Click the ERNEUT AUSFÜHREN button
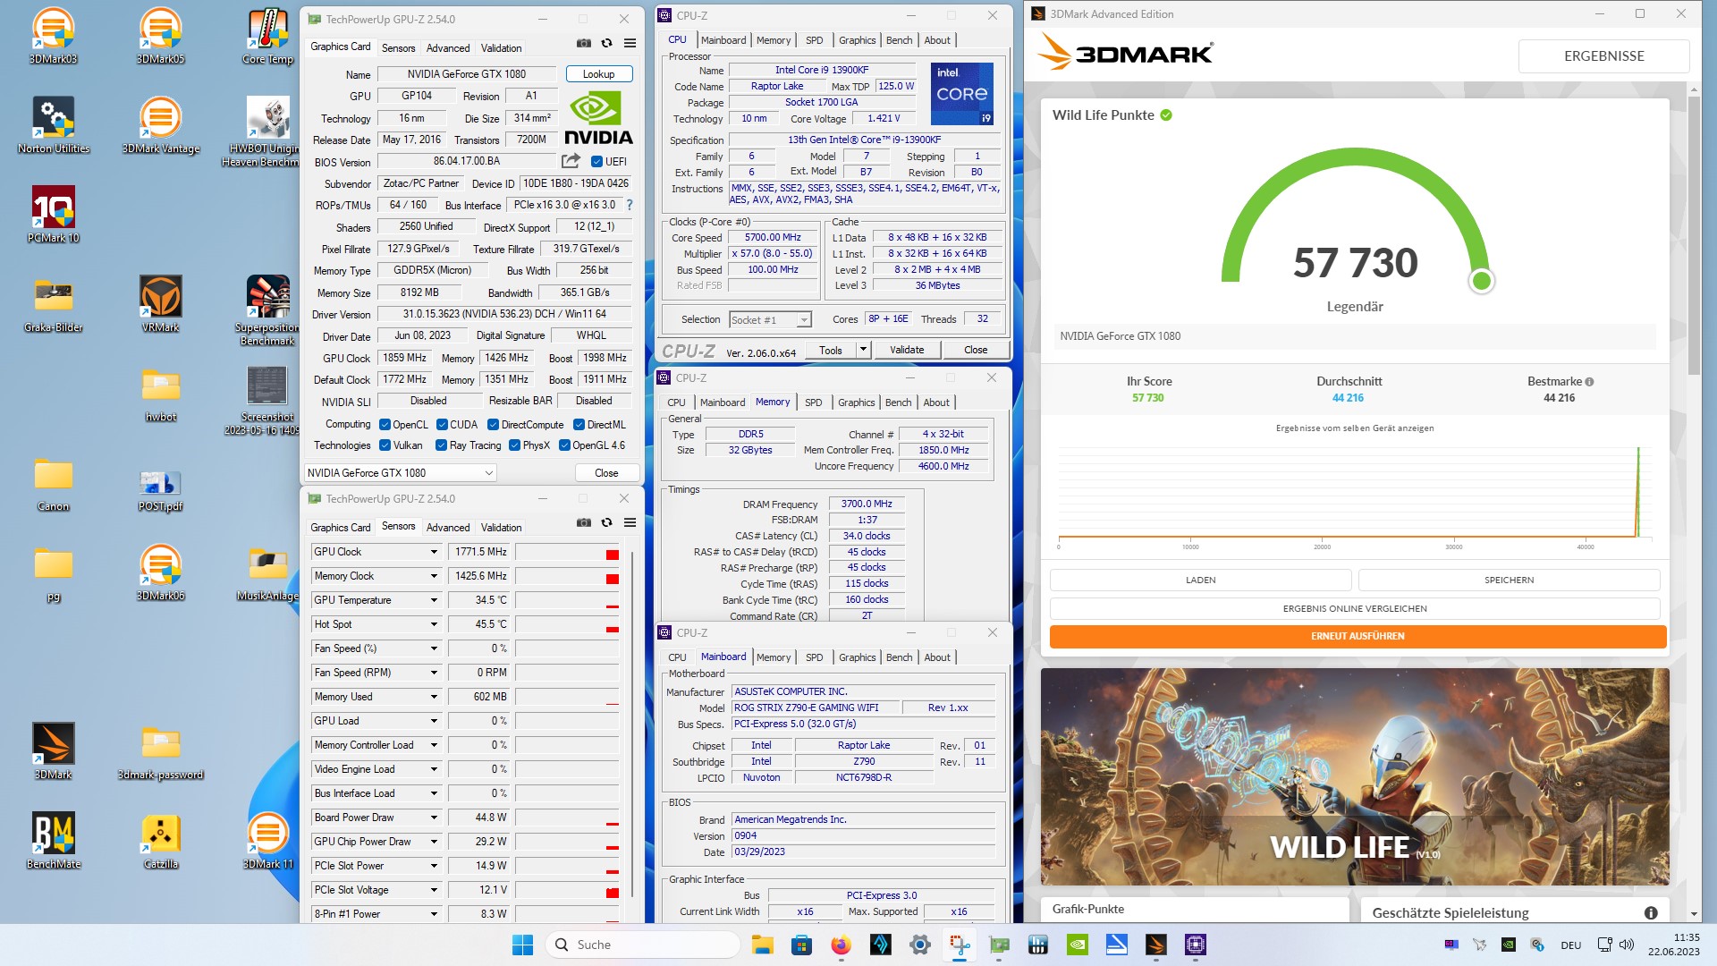The height and width of the screenshot is (966, 1717). [x=1358, y=637]
